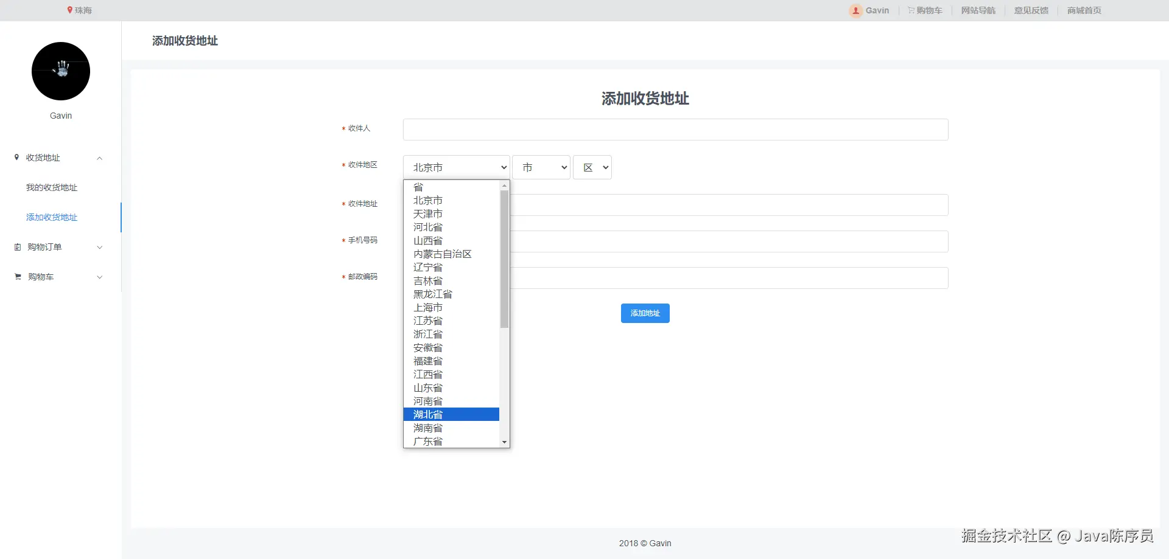1169x559 pixels.
Task: Choose 上海市 from the province list
Action: [x=451, y=307]
